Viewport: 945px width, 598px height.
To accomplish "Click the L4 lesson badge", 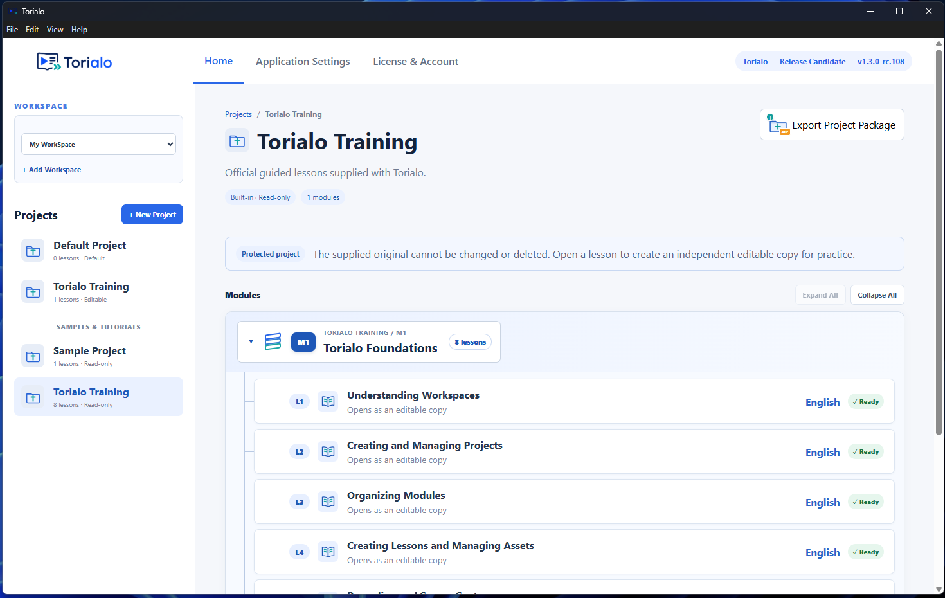I will coord(300,552).
